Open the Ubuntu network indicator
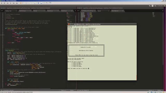Screen dimensions: 166x93 tap(150, 6)
